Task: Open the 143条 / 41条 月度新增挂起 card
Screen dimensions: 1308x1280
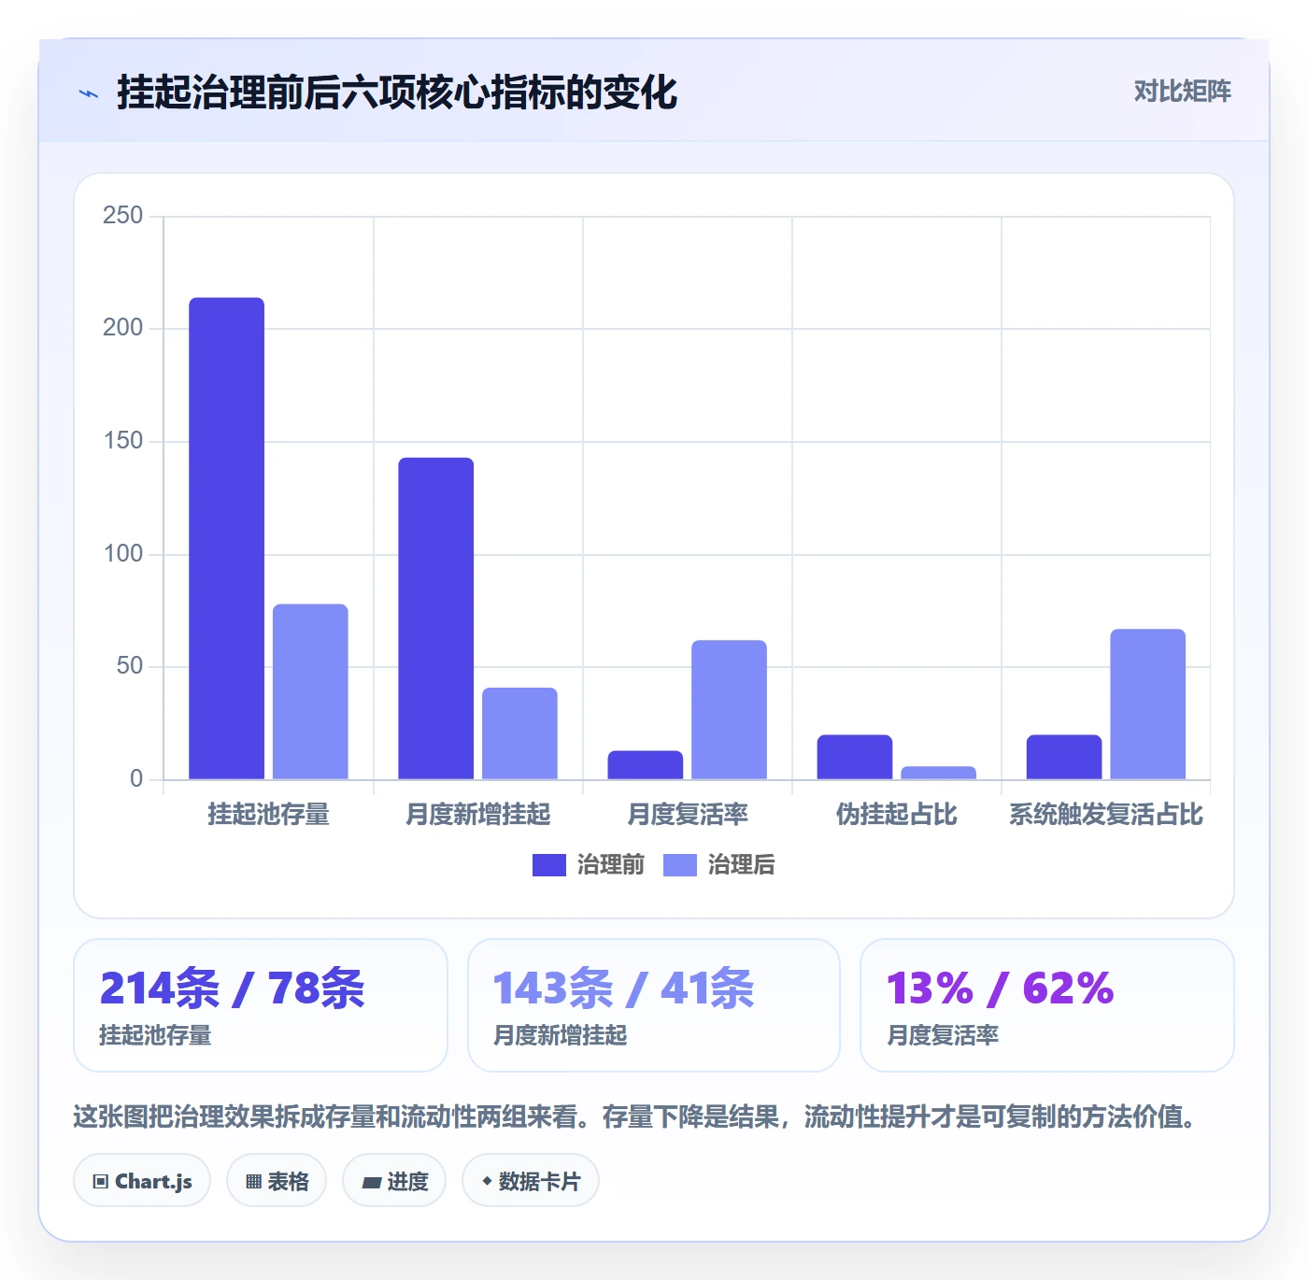Action: pos(654,1005)
